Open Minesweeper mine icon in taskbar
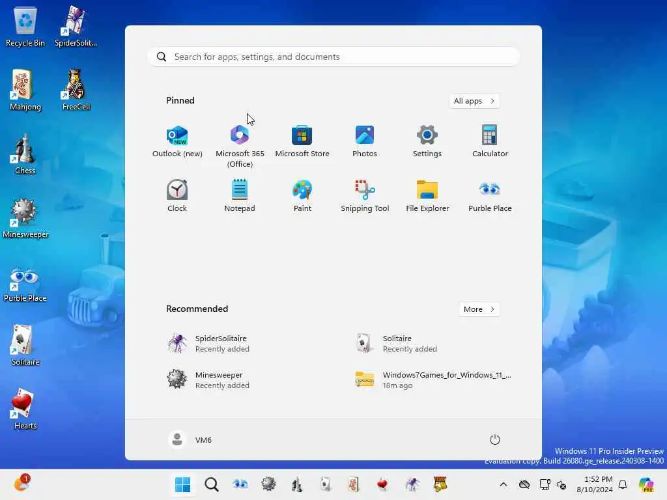 268,484
